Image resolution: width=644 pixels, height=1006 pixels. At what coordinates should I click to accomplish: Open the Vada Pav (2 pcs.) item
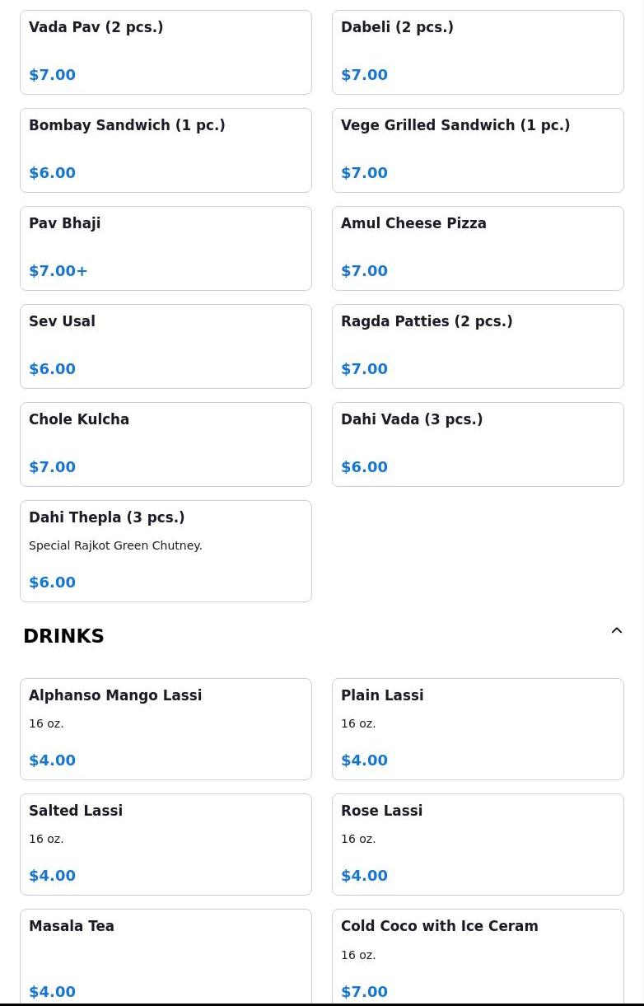click(x=166, y=52)
